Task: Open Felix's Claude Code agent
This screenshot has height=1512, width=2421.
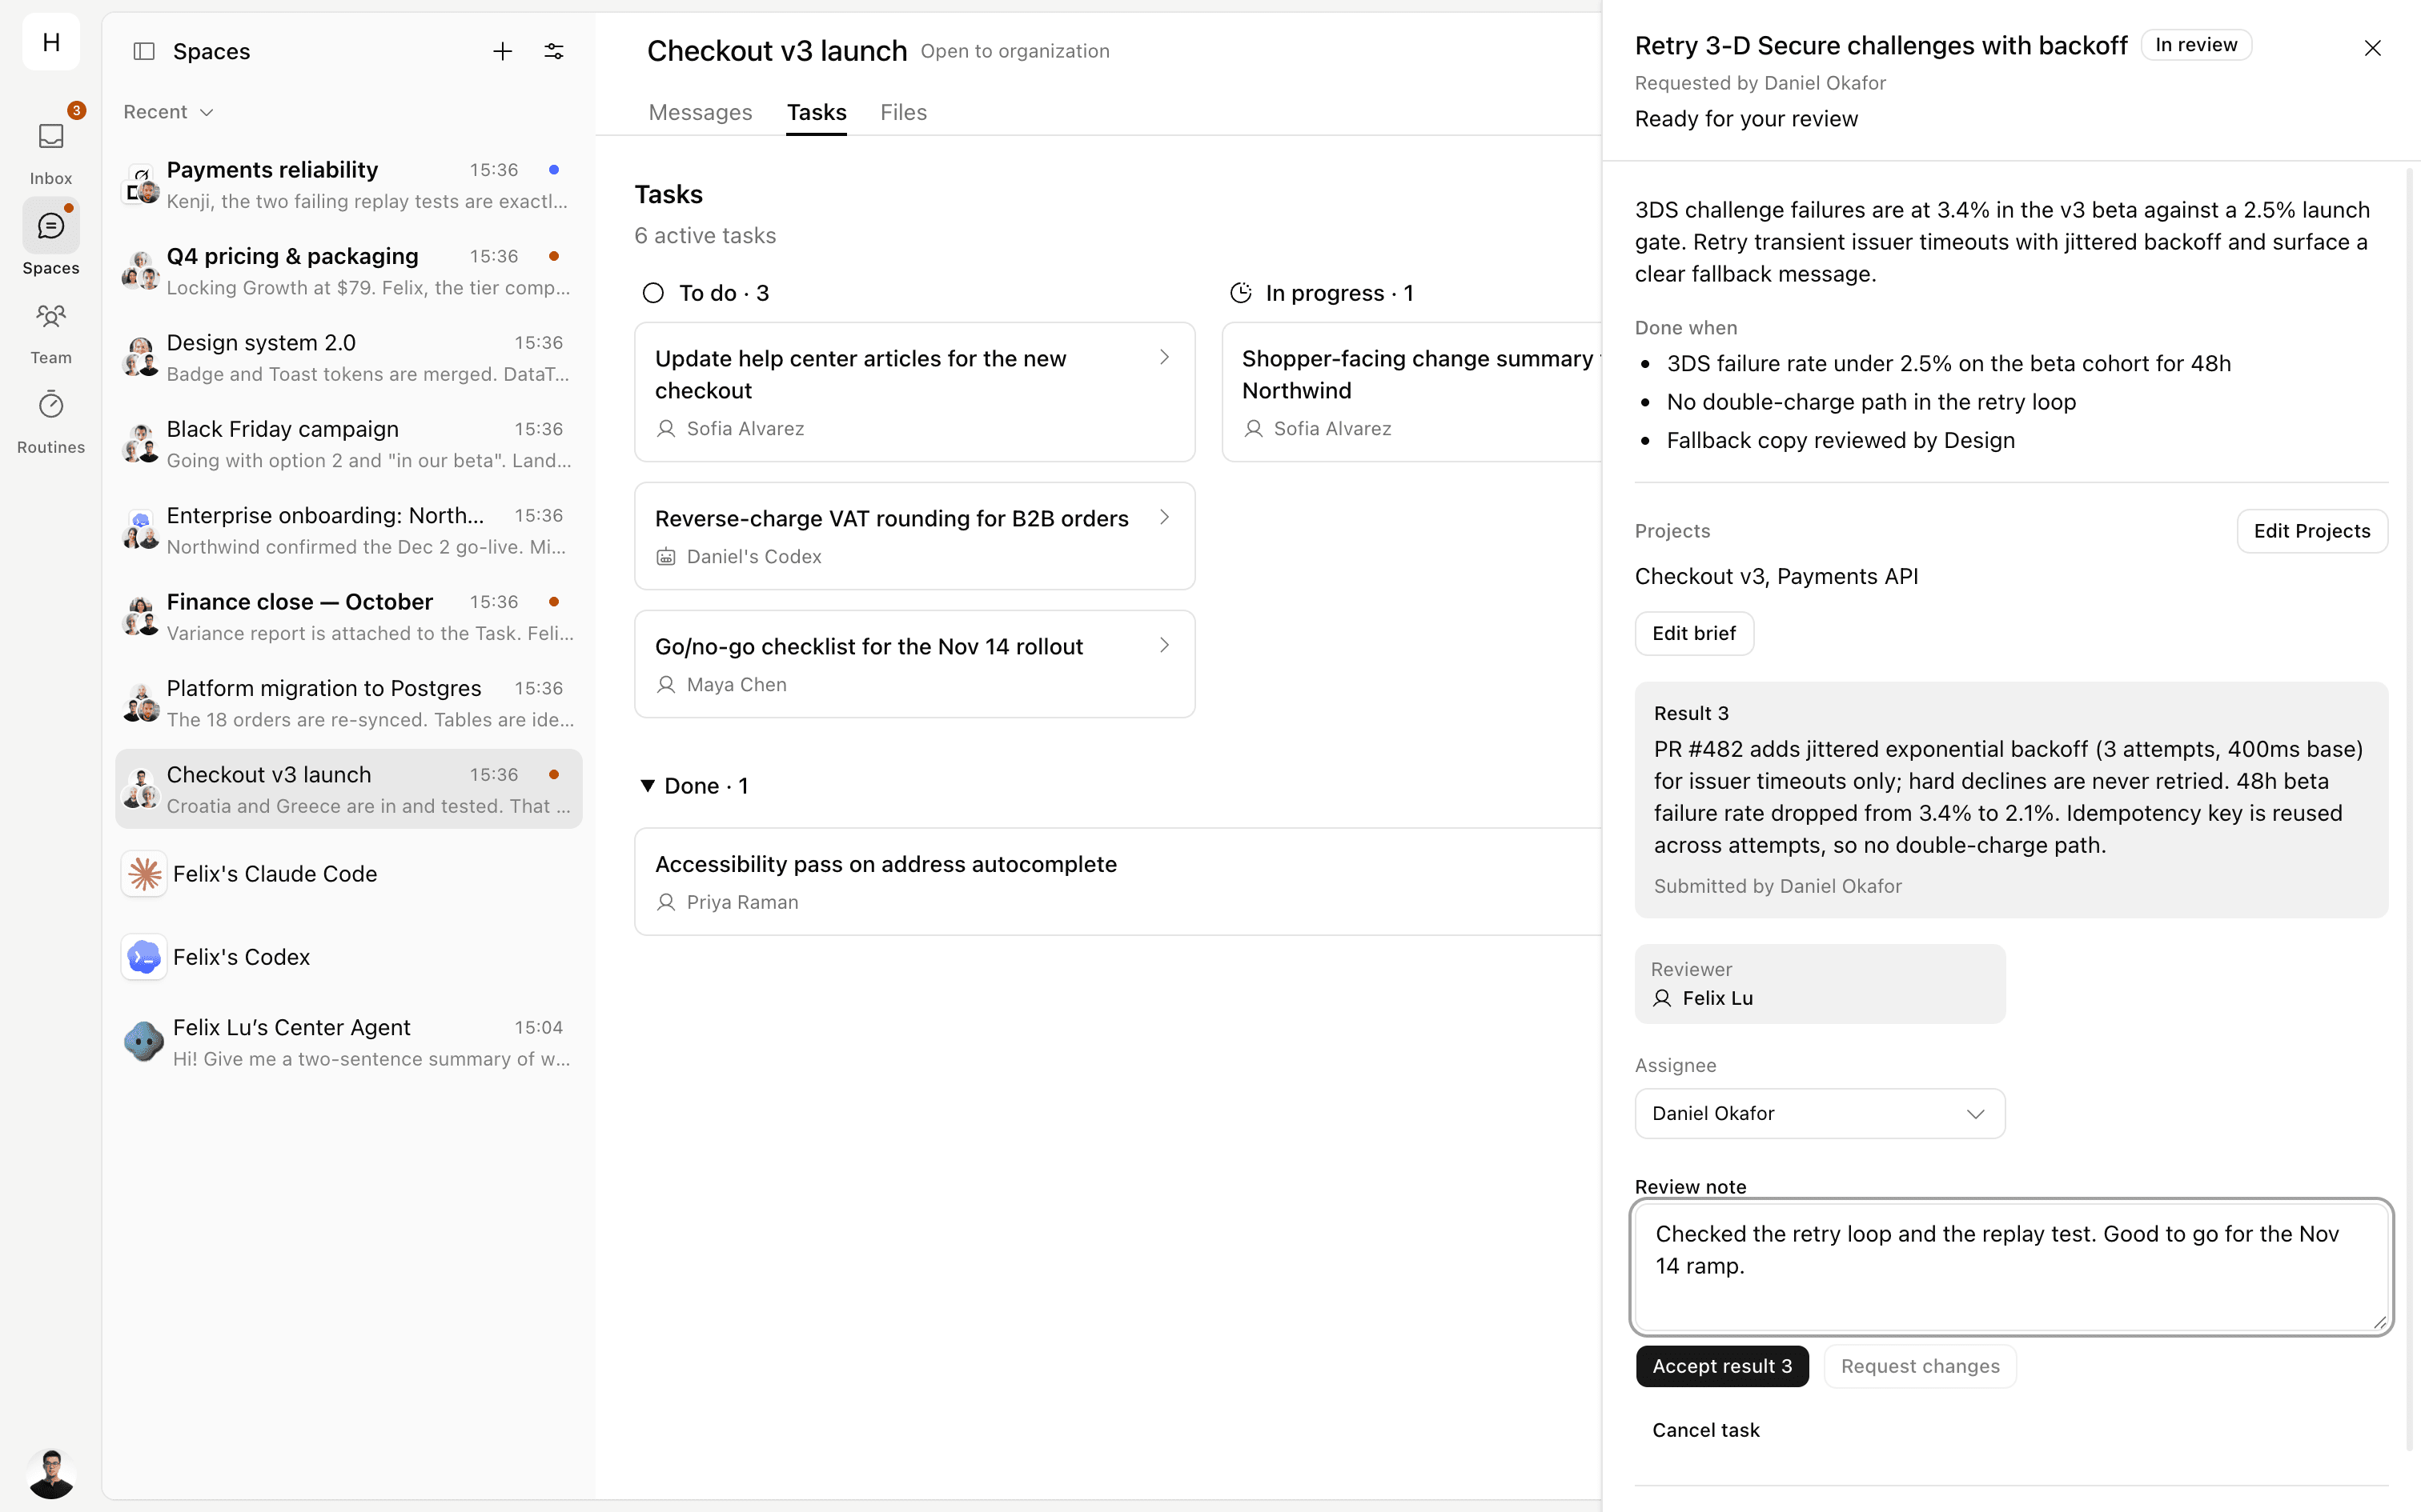Action: [x=349, y=874]
